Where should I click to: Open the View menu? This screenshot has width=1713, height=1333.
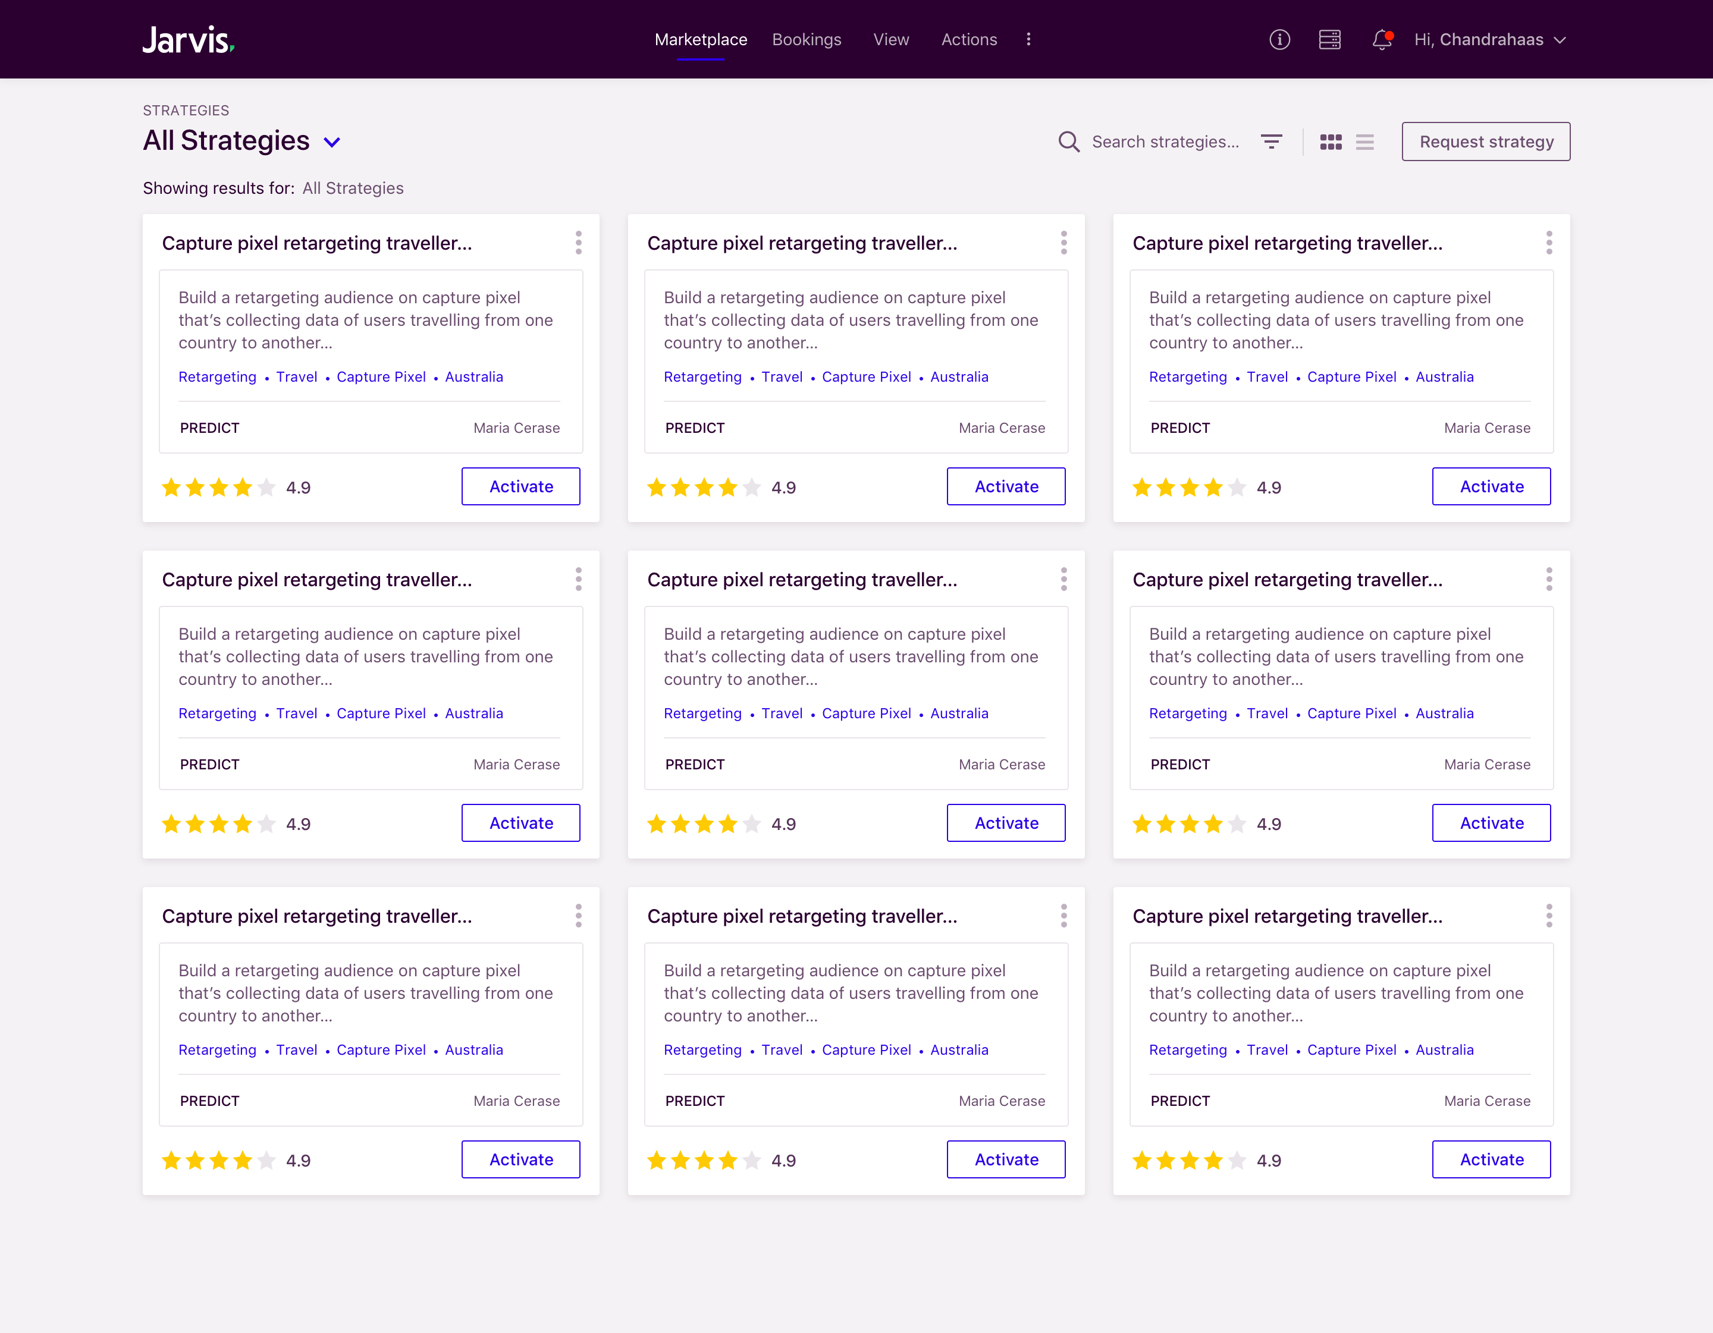(x=891, y=39)
